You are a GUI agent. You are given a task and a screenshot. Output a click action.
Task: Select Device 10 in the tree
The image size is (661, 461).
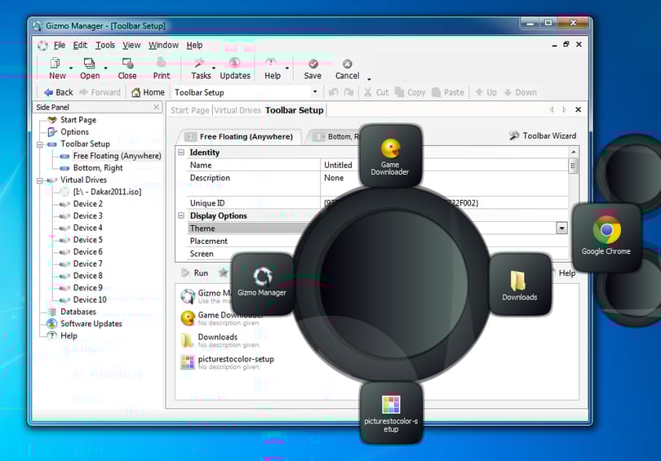(90, 299)
